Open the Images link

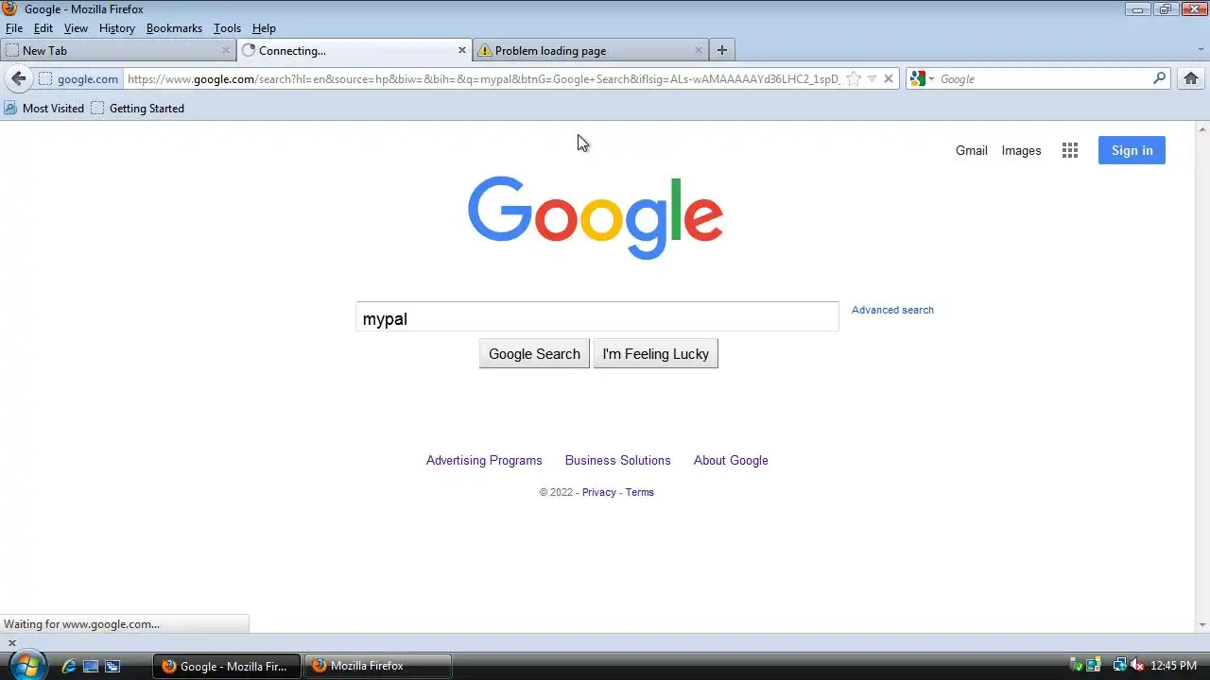coord(1021,150)
